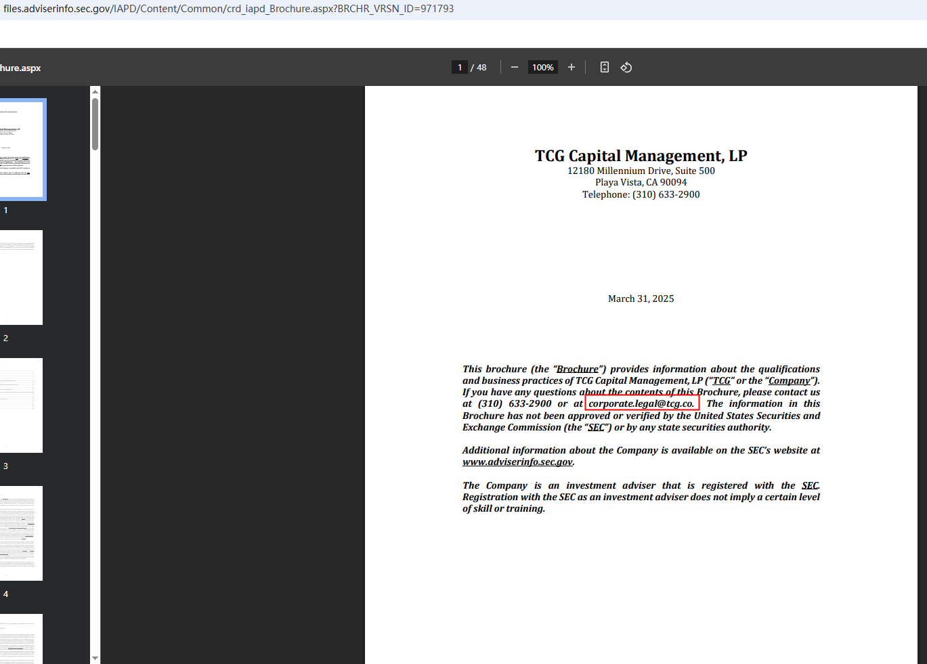Click the Telephone: (310) 633-2900 line
Image resolution: width=927 pixels, height=664 pixels.
(641, 194)
